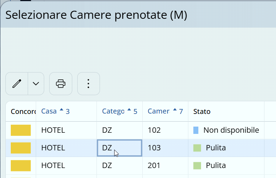Select the yellow swatch for room 102
Screen dimensions: 276x178
coord(21,130)
